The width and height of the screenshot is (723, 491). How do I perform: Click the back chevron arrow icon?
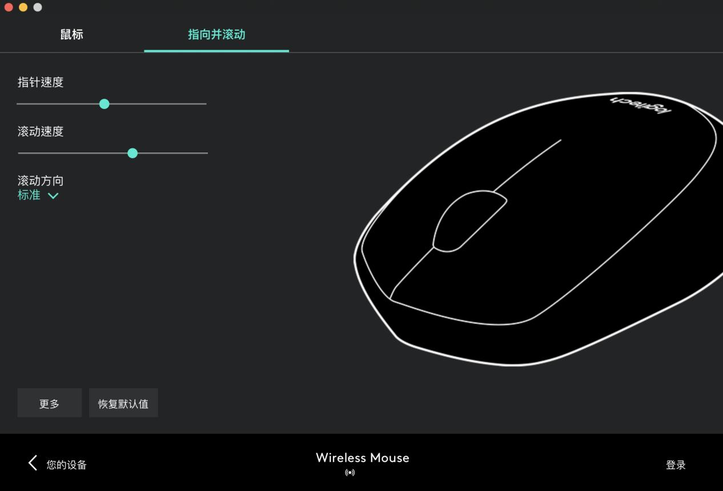coord(33,463)
